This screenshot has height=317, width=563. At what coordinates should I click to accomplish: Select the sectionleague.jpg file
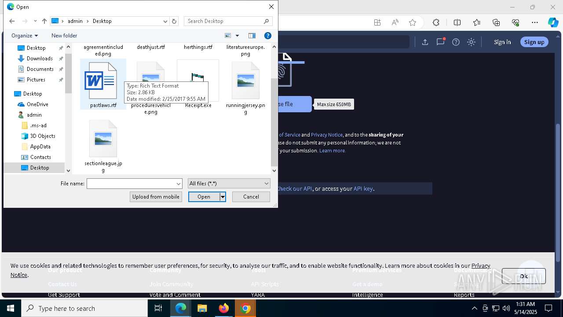(x=103, y=146)
